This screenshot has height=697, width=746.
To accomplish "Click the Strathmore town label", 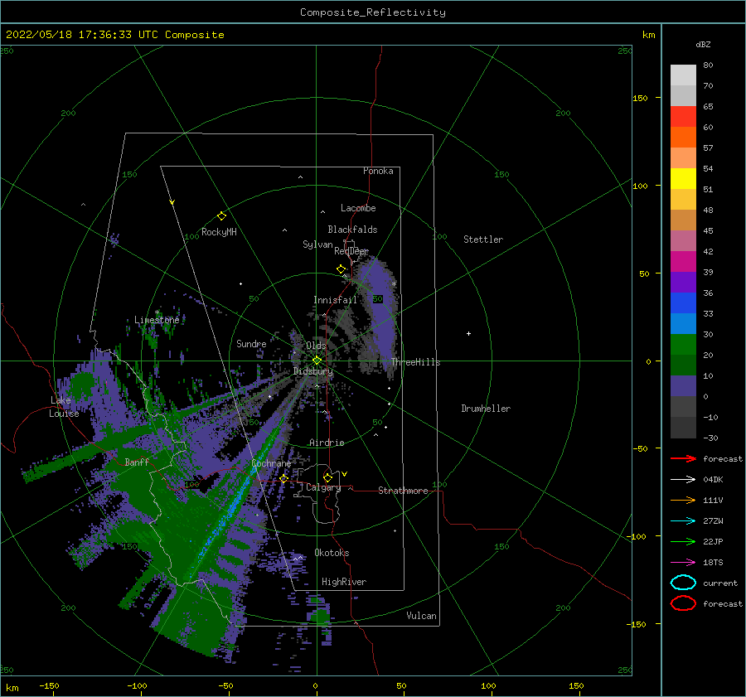I will (x=403, y=491).
